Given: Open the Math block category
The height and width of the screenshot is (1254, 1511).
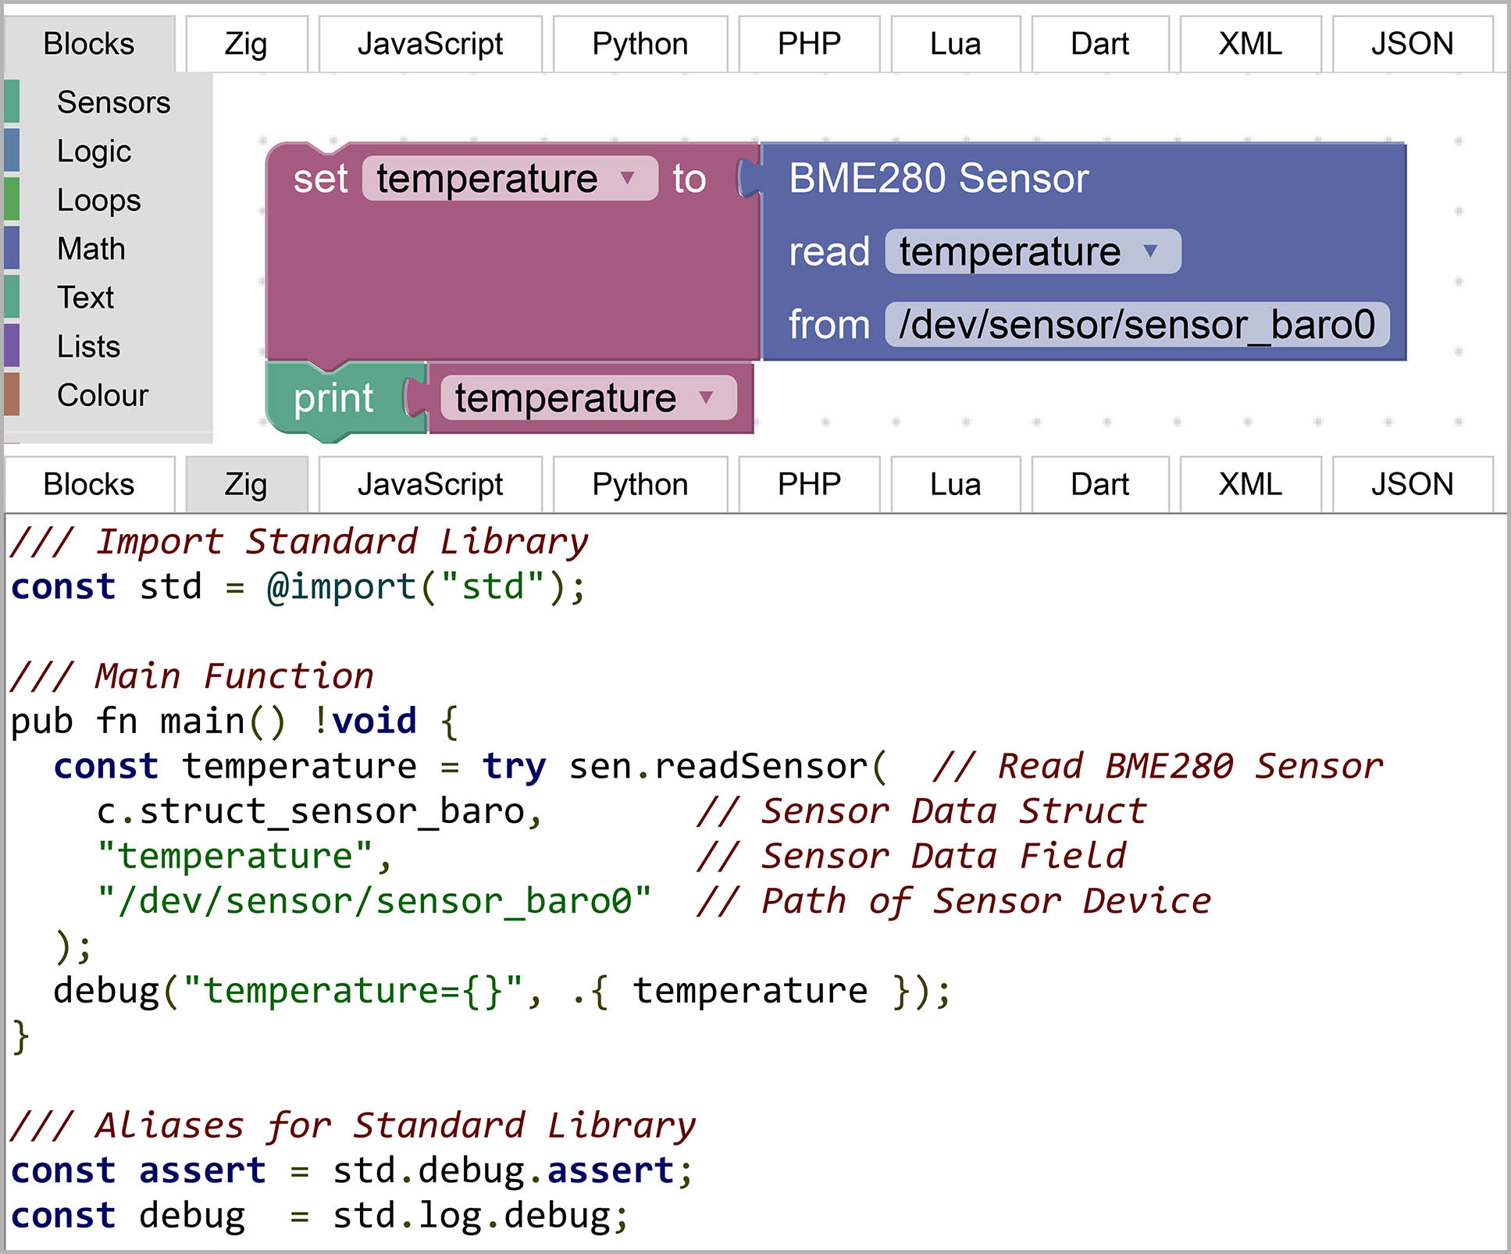Looking at the screenshot, I should (91, 249).
